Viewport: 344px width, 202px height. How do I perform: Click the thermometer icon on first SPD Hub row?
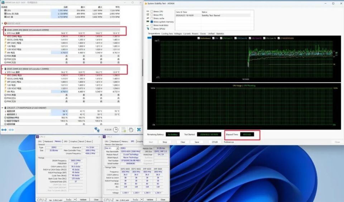pos(5,33)
